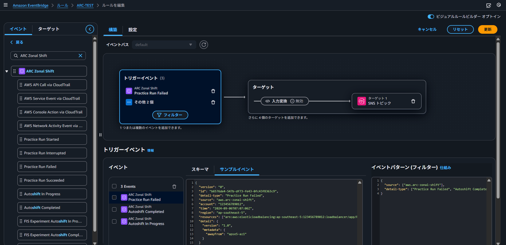Click the blue その他 2 個 ellipsis icon
Viewport: 506px width, 245px height.
point(129,102)
